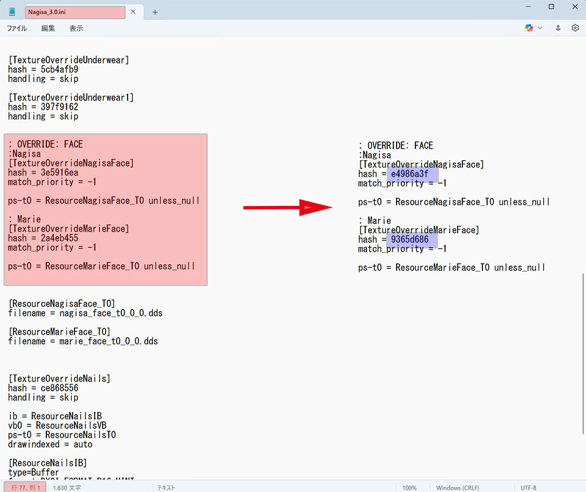Image resolution: width=586 pixels, height=492 pixels.
Task: Open the 表示 menu
Action: click(x=76, y=29)
